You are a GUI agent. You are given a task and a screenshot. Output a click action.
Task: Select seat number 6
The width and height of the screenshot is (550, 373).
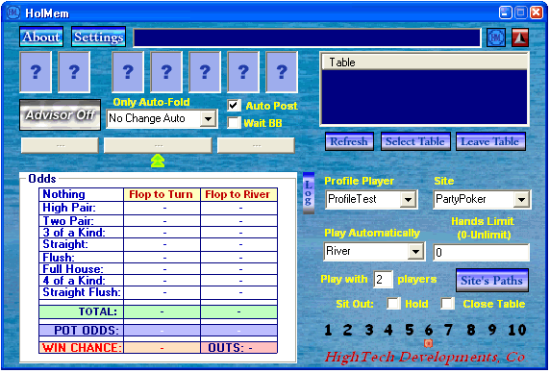tap(428, 330)
